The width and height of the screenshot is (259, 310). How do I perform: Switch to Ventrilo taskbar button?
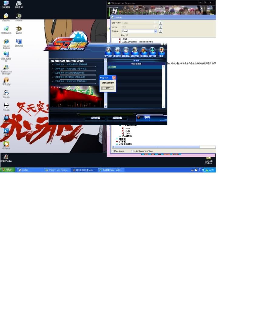coord(30,170)
